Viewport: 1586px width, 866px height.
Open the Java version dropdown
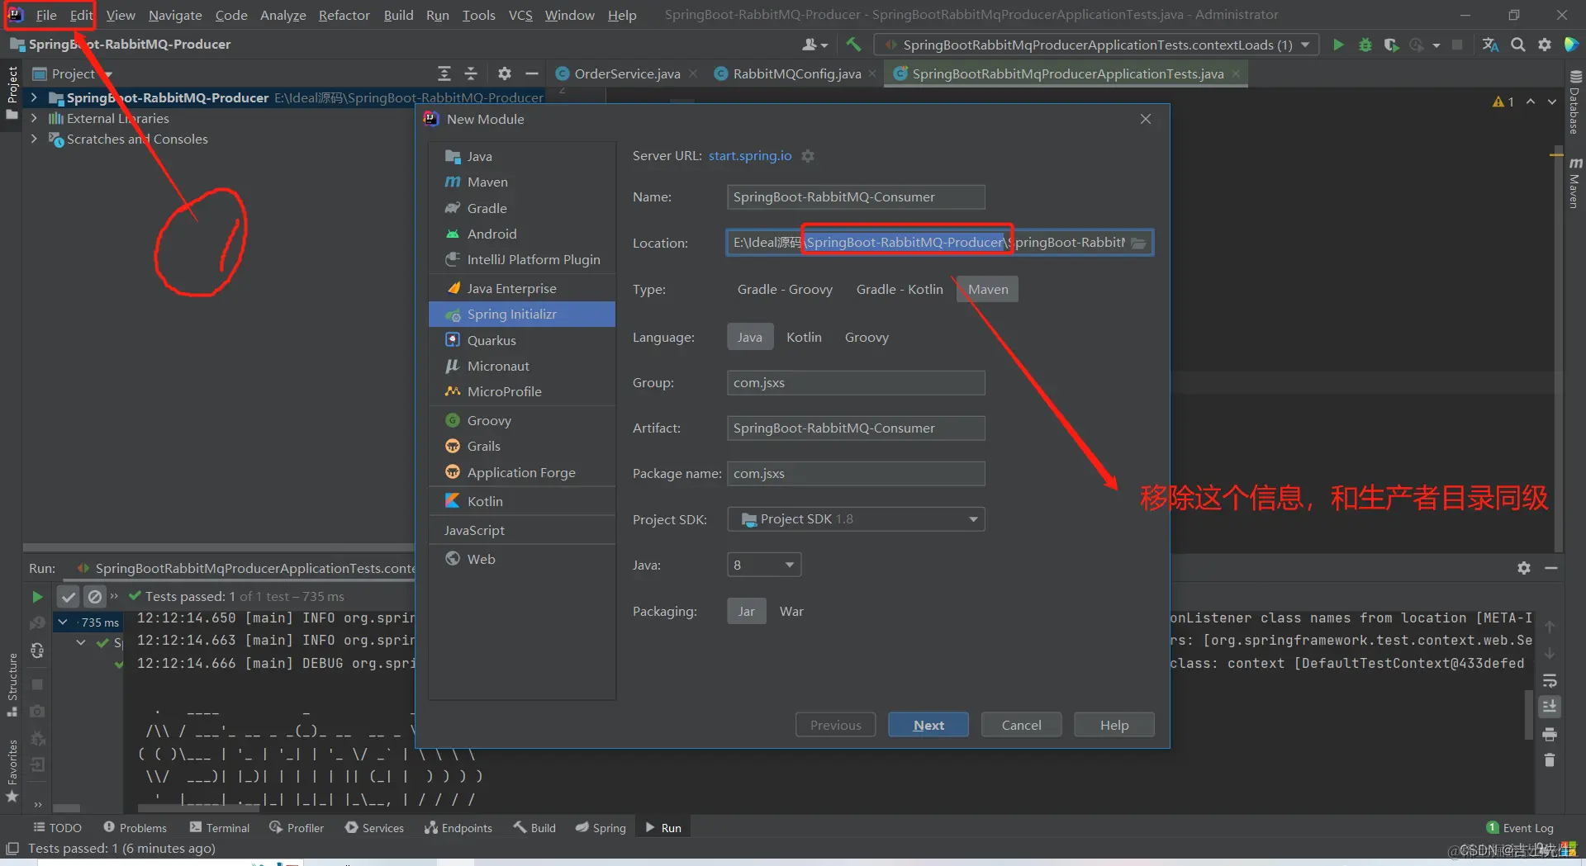coord(764,566)
